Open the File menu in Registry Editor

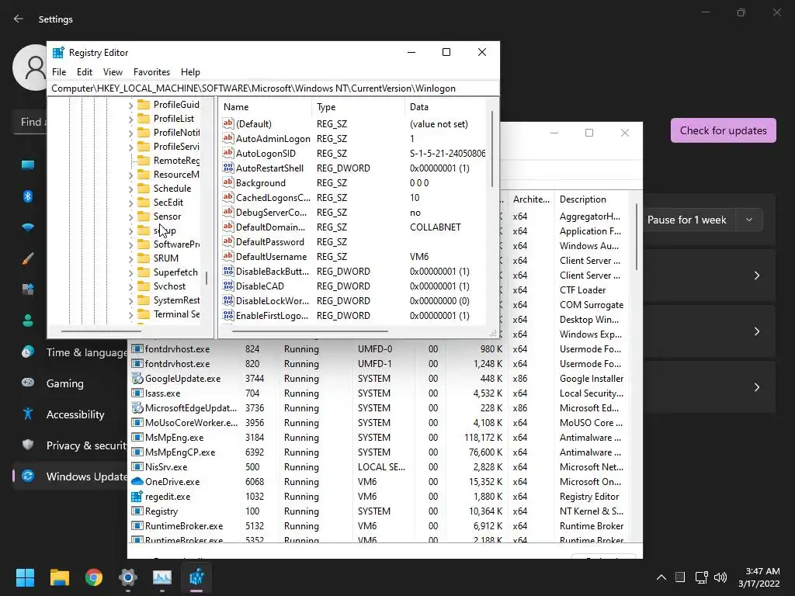(59, 72)
